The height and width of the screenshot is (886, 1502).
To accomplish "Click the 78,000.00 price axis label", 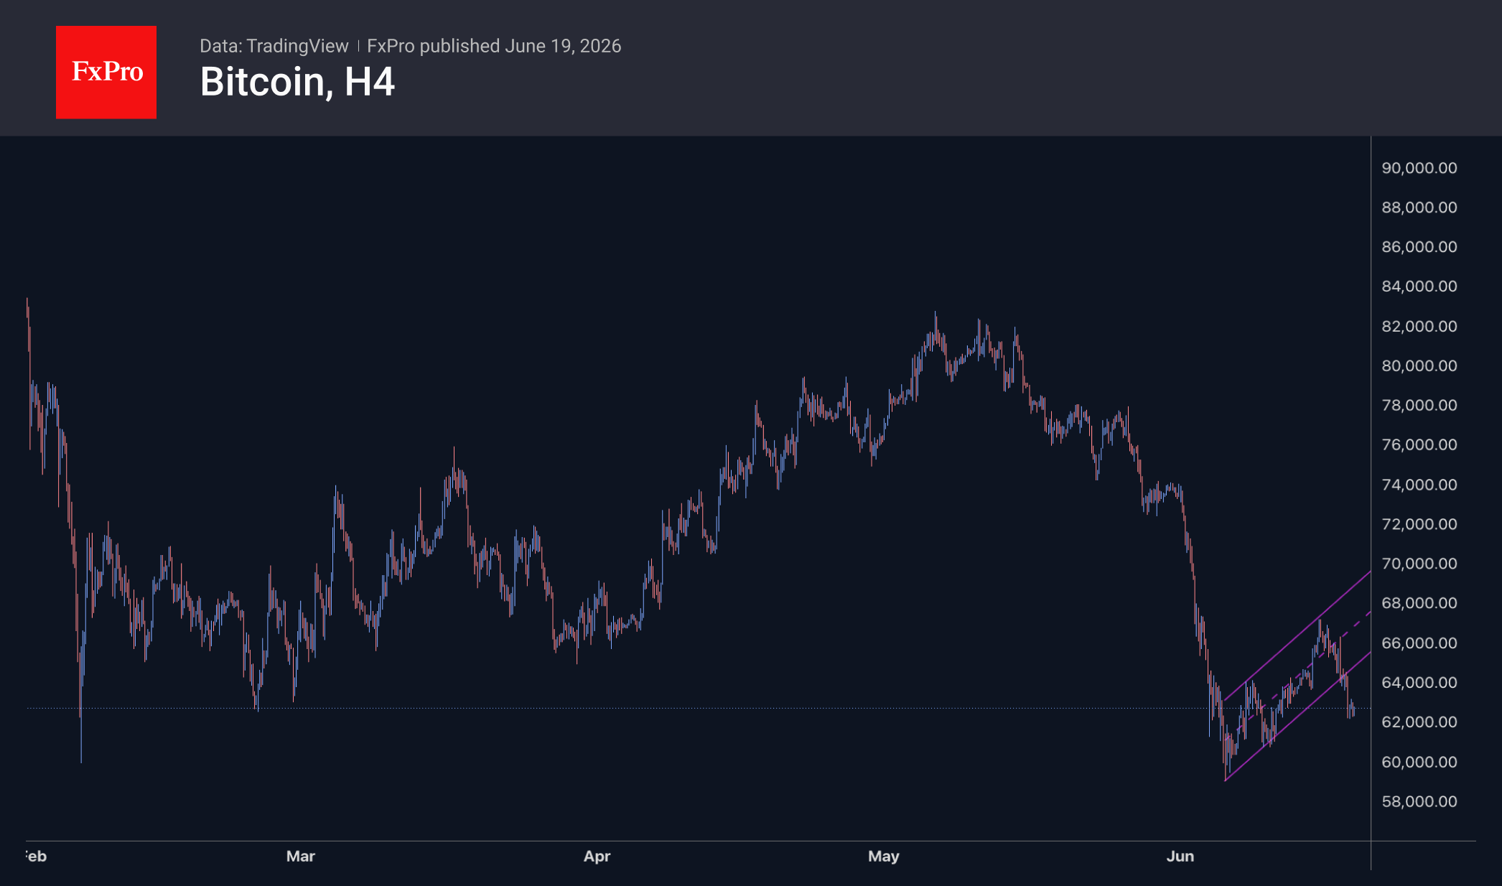I will point(1419,406).
